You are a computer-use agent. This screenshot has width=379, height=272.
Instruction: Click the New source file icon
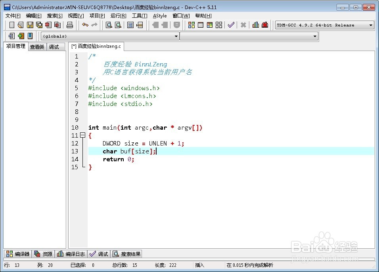[x=11, y=25]
